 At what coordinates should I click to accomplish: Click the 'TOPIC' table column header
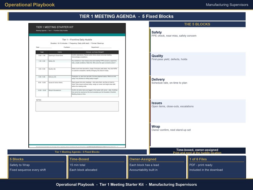coord(60,52)
